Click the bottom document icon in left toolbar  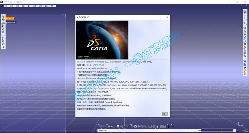[3, 47]
